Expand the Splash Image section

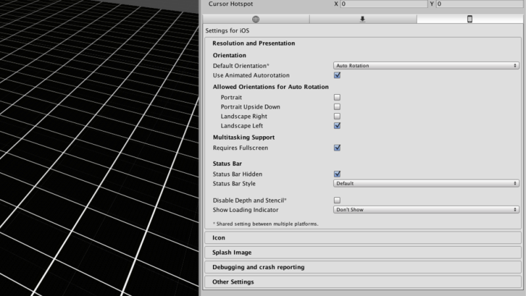click(x=363, y=253)
